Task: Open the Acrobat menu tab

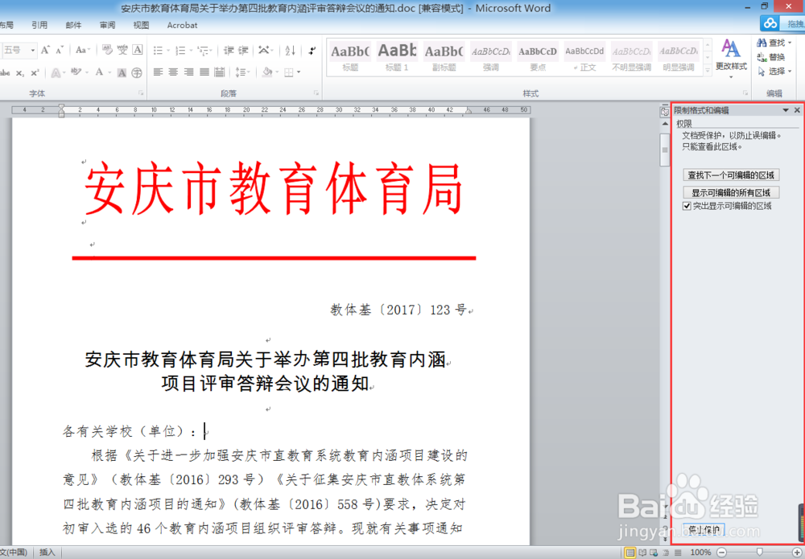Action: point(181,25)
